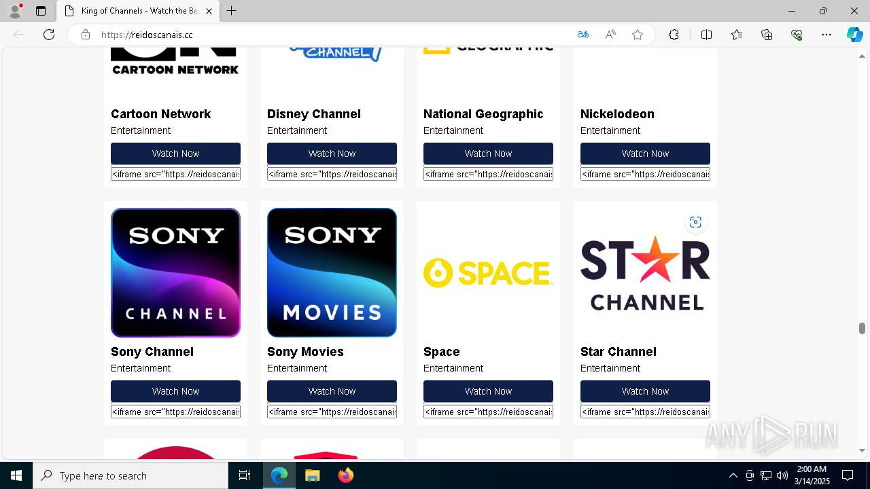Click the page scrollbar thumb
870x489 pixels.
click(862, 329)
